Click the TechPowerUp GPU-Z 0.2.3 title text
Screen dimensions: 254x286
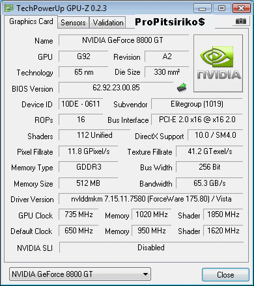(x=61, y=8)
